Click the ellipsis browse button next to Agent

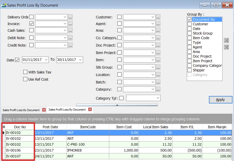click(x=158, y=24)
